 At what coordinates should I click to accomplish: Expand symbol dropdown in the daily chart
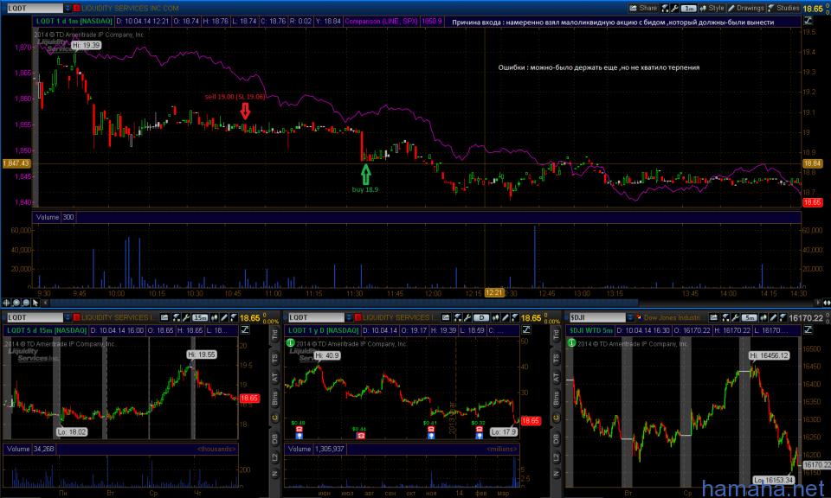tap(349, 317)
